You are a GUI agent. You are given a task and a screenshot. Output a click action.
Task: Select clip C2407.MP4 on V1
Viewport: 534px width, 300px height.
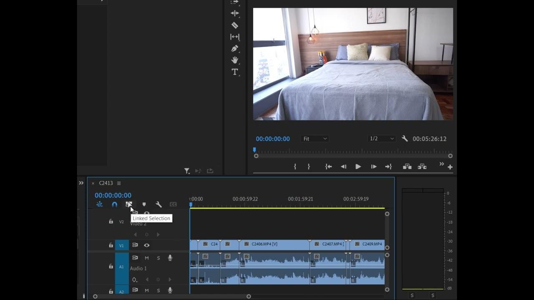coord(328,245)
